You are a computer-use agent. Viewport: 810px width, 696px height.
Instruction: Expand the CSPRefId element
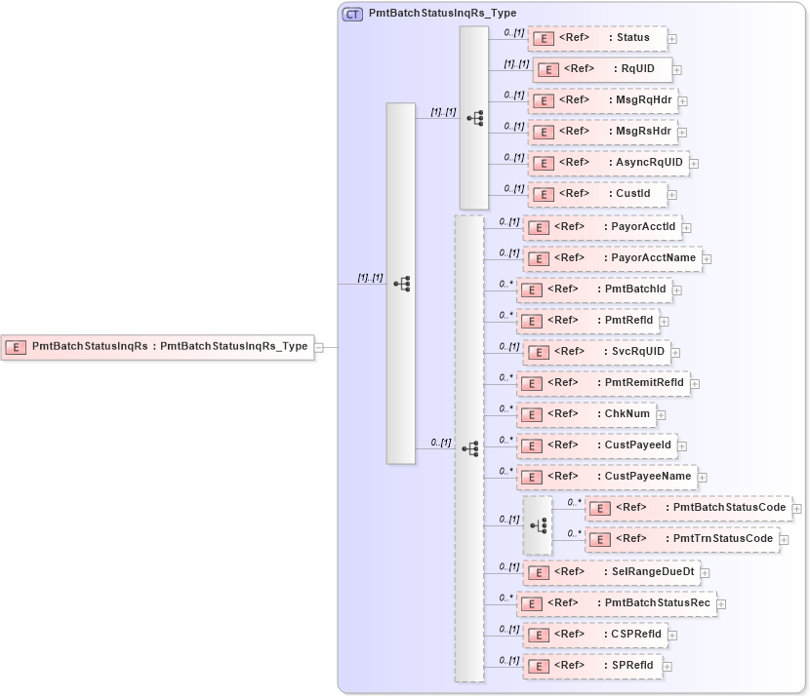[x=672, y=635]
